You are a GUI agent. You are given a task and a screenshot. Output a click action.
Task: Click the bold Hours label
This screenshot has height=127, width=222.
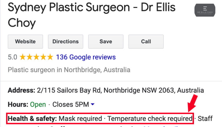[18, 105]
